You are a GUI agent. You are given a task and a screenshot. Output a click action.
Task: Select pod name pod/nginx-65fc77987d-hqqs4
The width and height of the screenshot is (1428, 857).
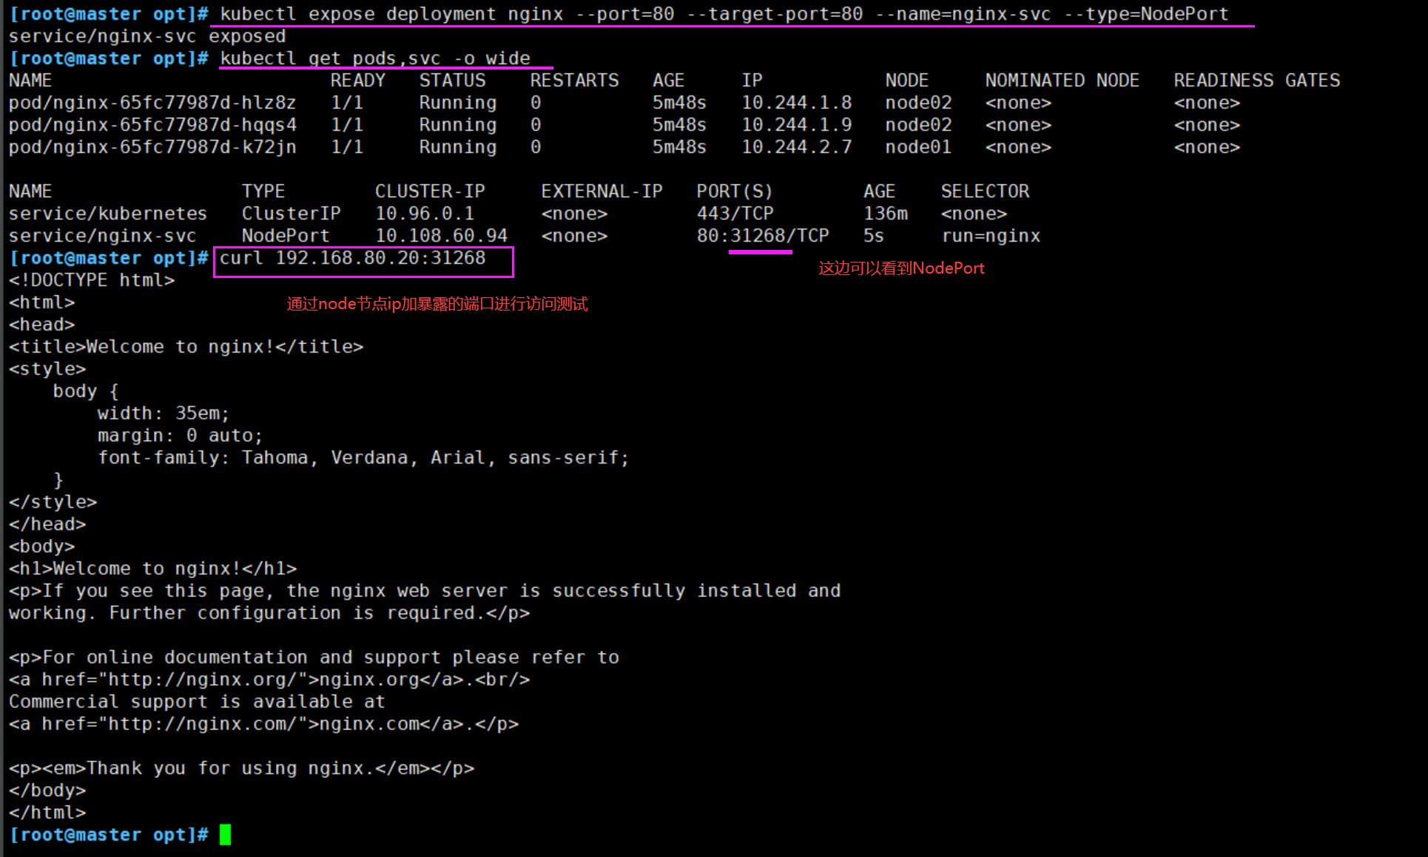(x=152, y=125)
